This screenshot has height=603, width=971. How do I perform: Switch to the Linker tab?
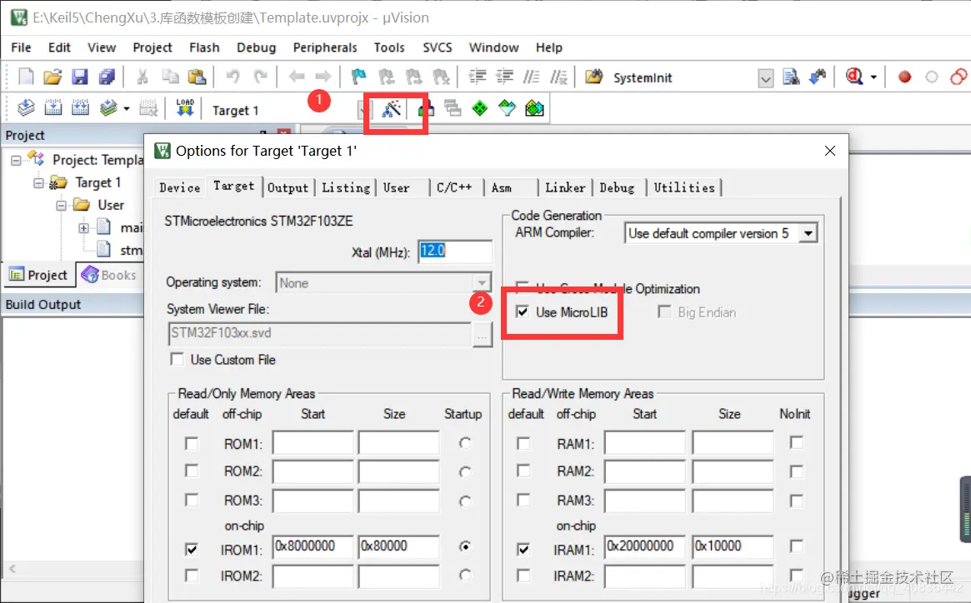point(565,187)
